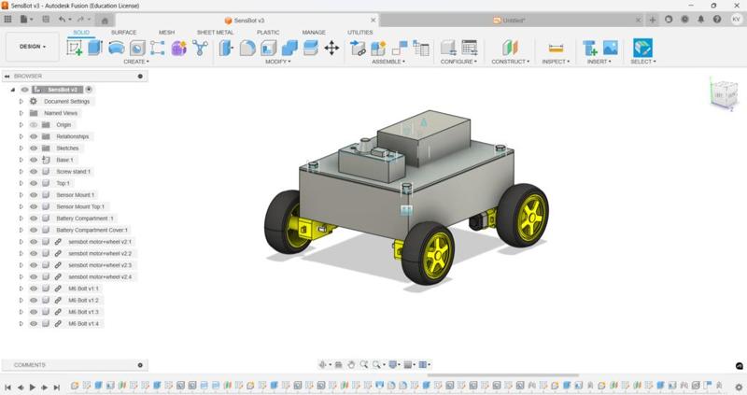Click the Undo arrow in the top bar
Screen dimensions: 747x395
coord(63,19)
